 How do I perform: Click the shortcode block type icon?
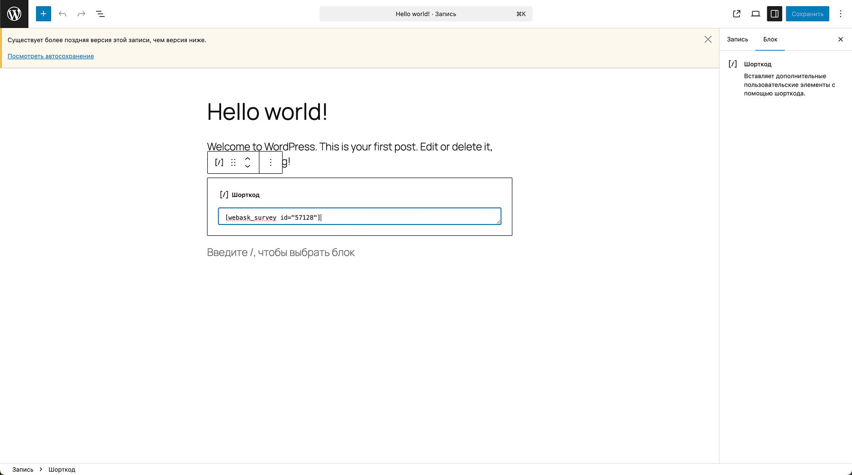(219, 162)
